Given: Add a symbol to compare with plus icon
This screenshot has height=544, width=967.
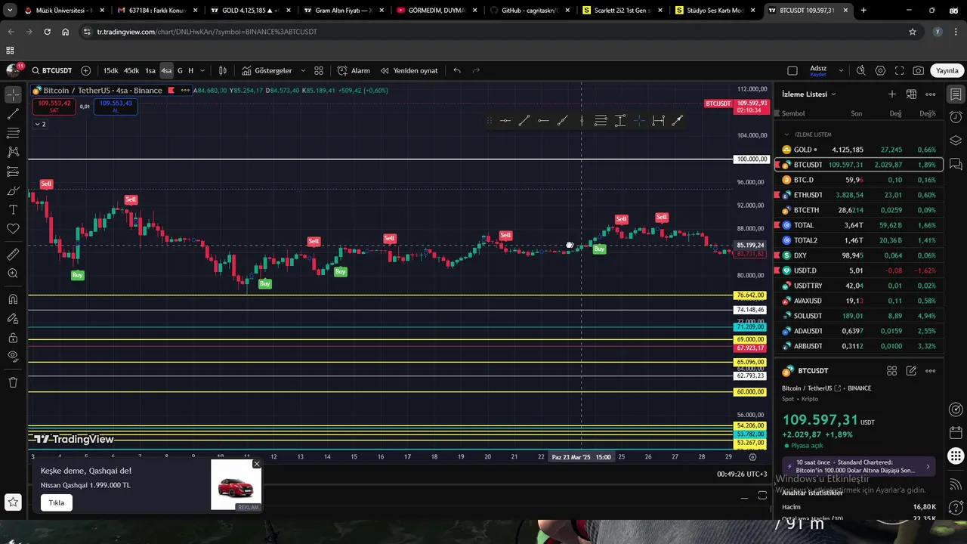Looking at the screenshot, I should coord(85,70).
